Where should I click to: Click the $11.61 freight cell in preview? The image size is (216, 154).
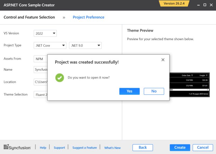pyautogui.click(x=205, y=86)
